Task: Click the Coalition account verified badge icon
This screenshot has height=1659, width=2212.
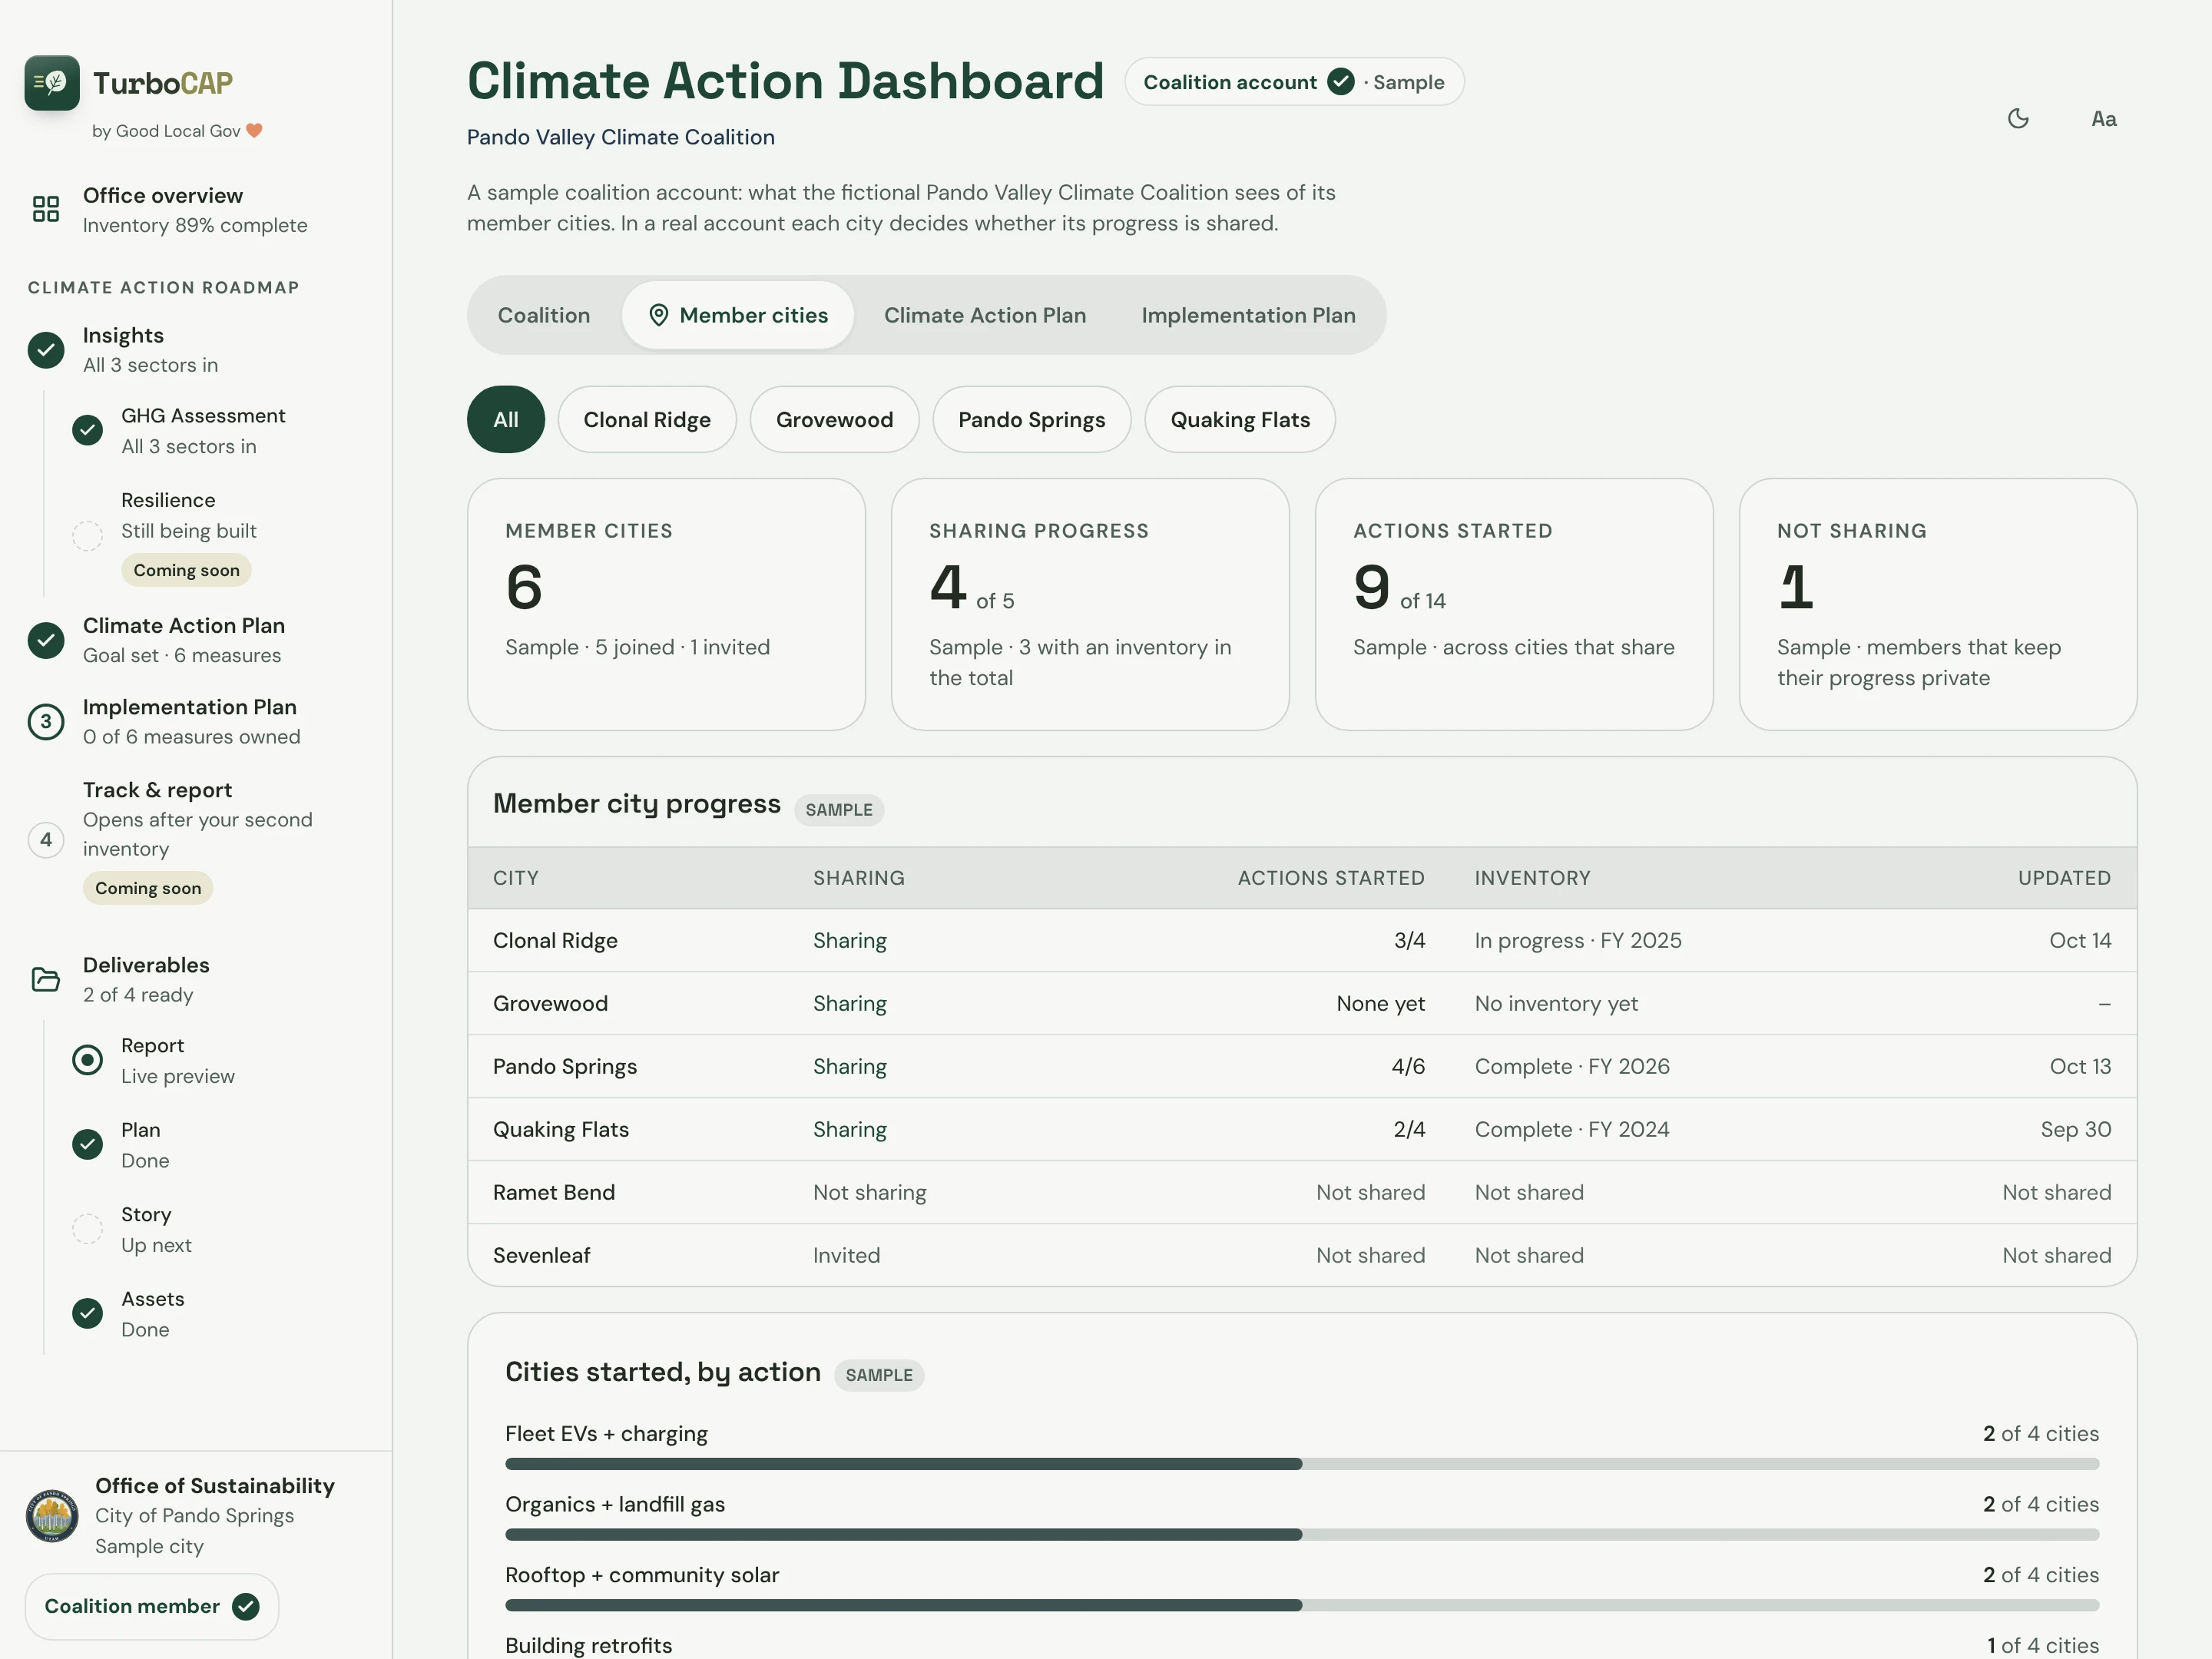Action: (x=1341, y=82)
